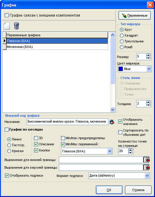This screenshot has height=197, width=155.
Task: Cancel dialog with Отмена button
Action: [138, 190]
